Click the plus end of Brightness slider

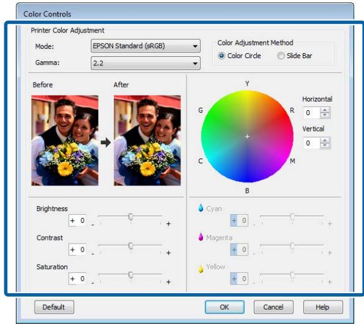[x=168, y=224]
